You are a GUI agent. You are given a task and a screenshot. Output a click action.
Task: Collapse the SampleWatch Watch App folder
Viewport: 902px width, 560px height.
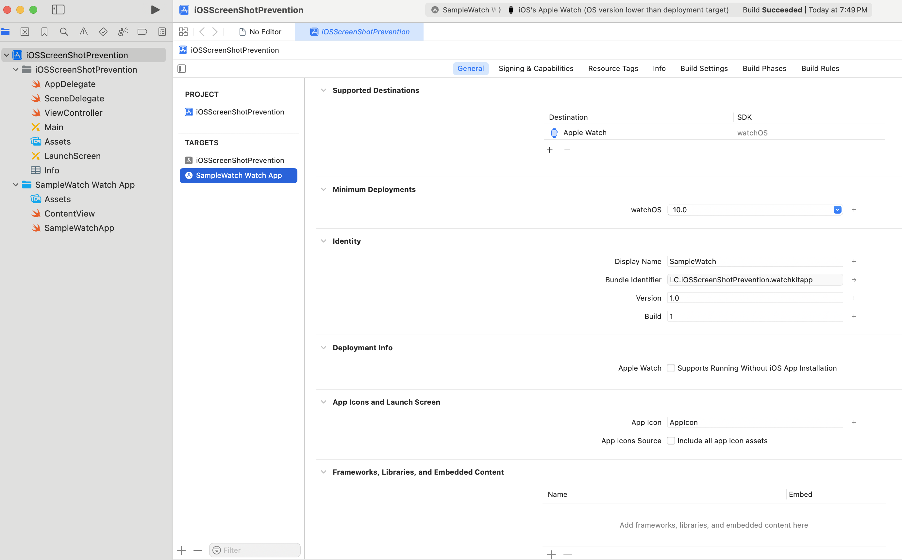coord(16,185)
